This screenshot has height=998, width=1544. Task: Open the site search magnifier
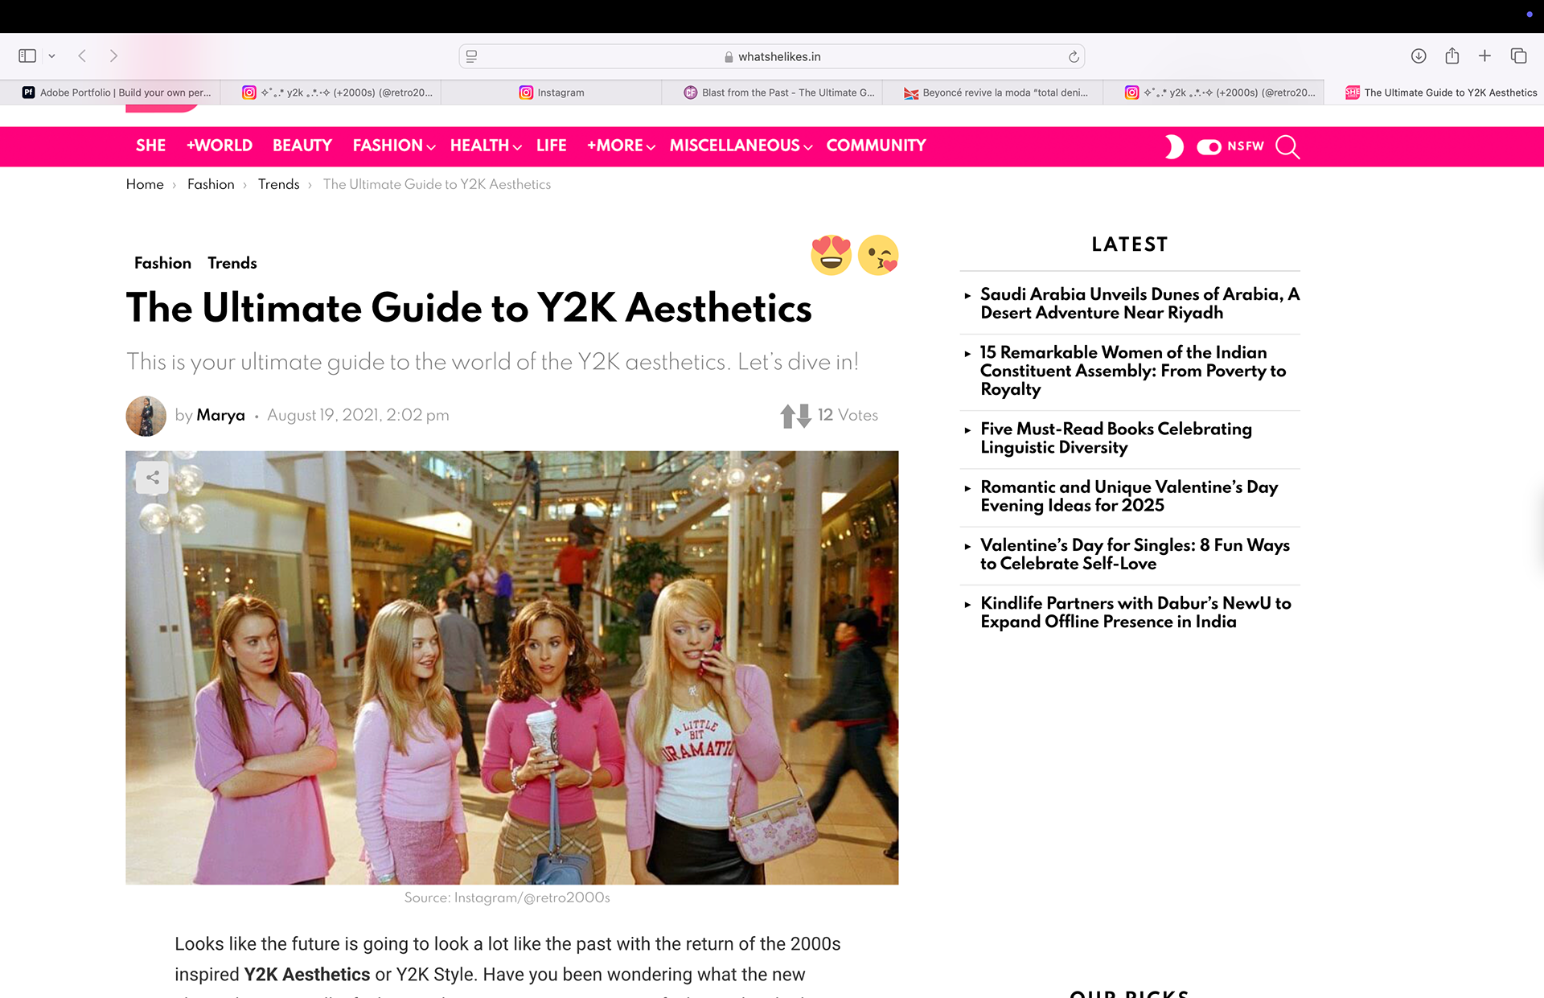[1287, 146]
